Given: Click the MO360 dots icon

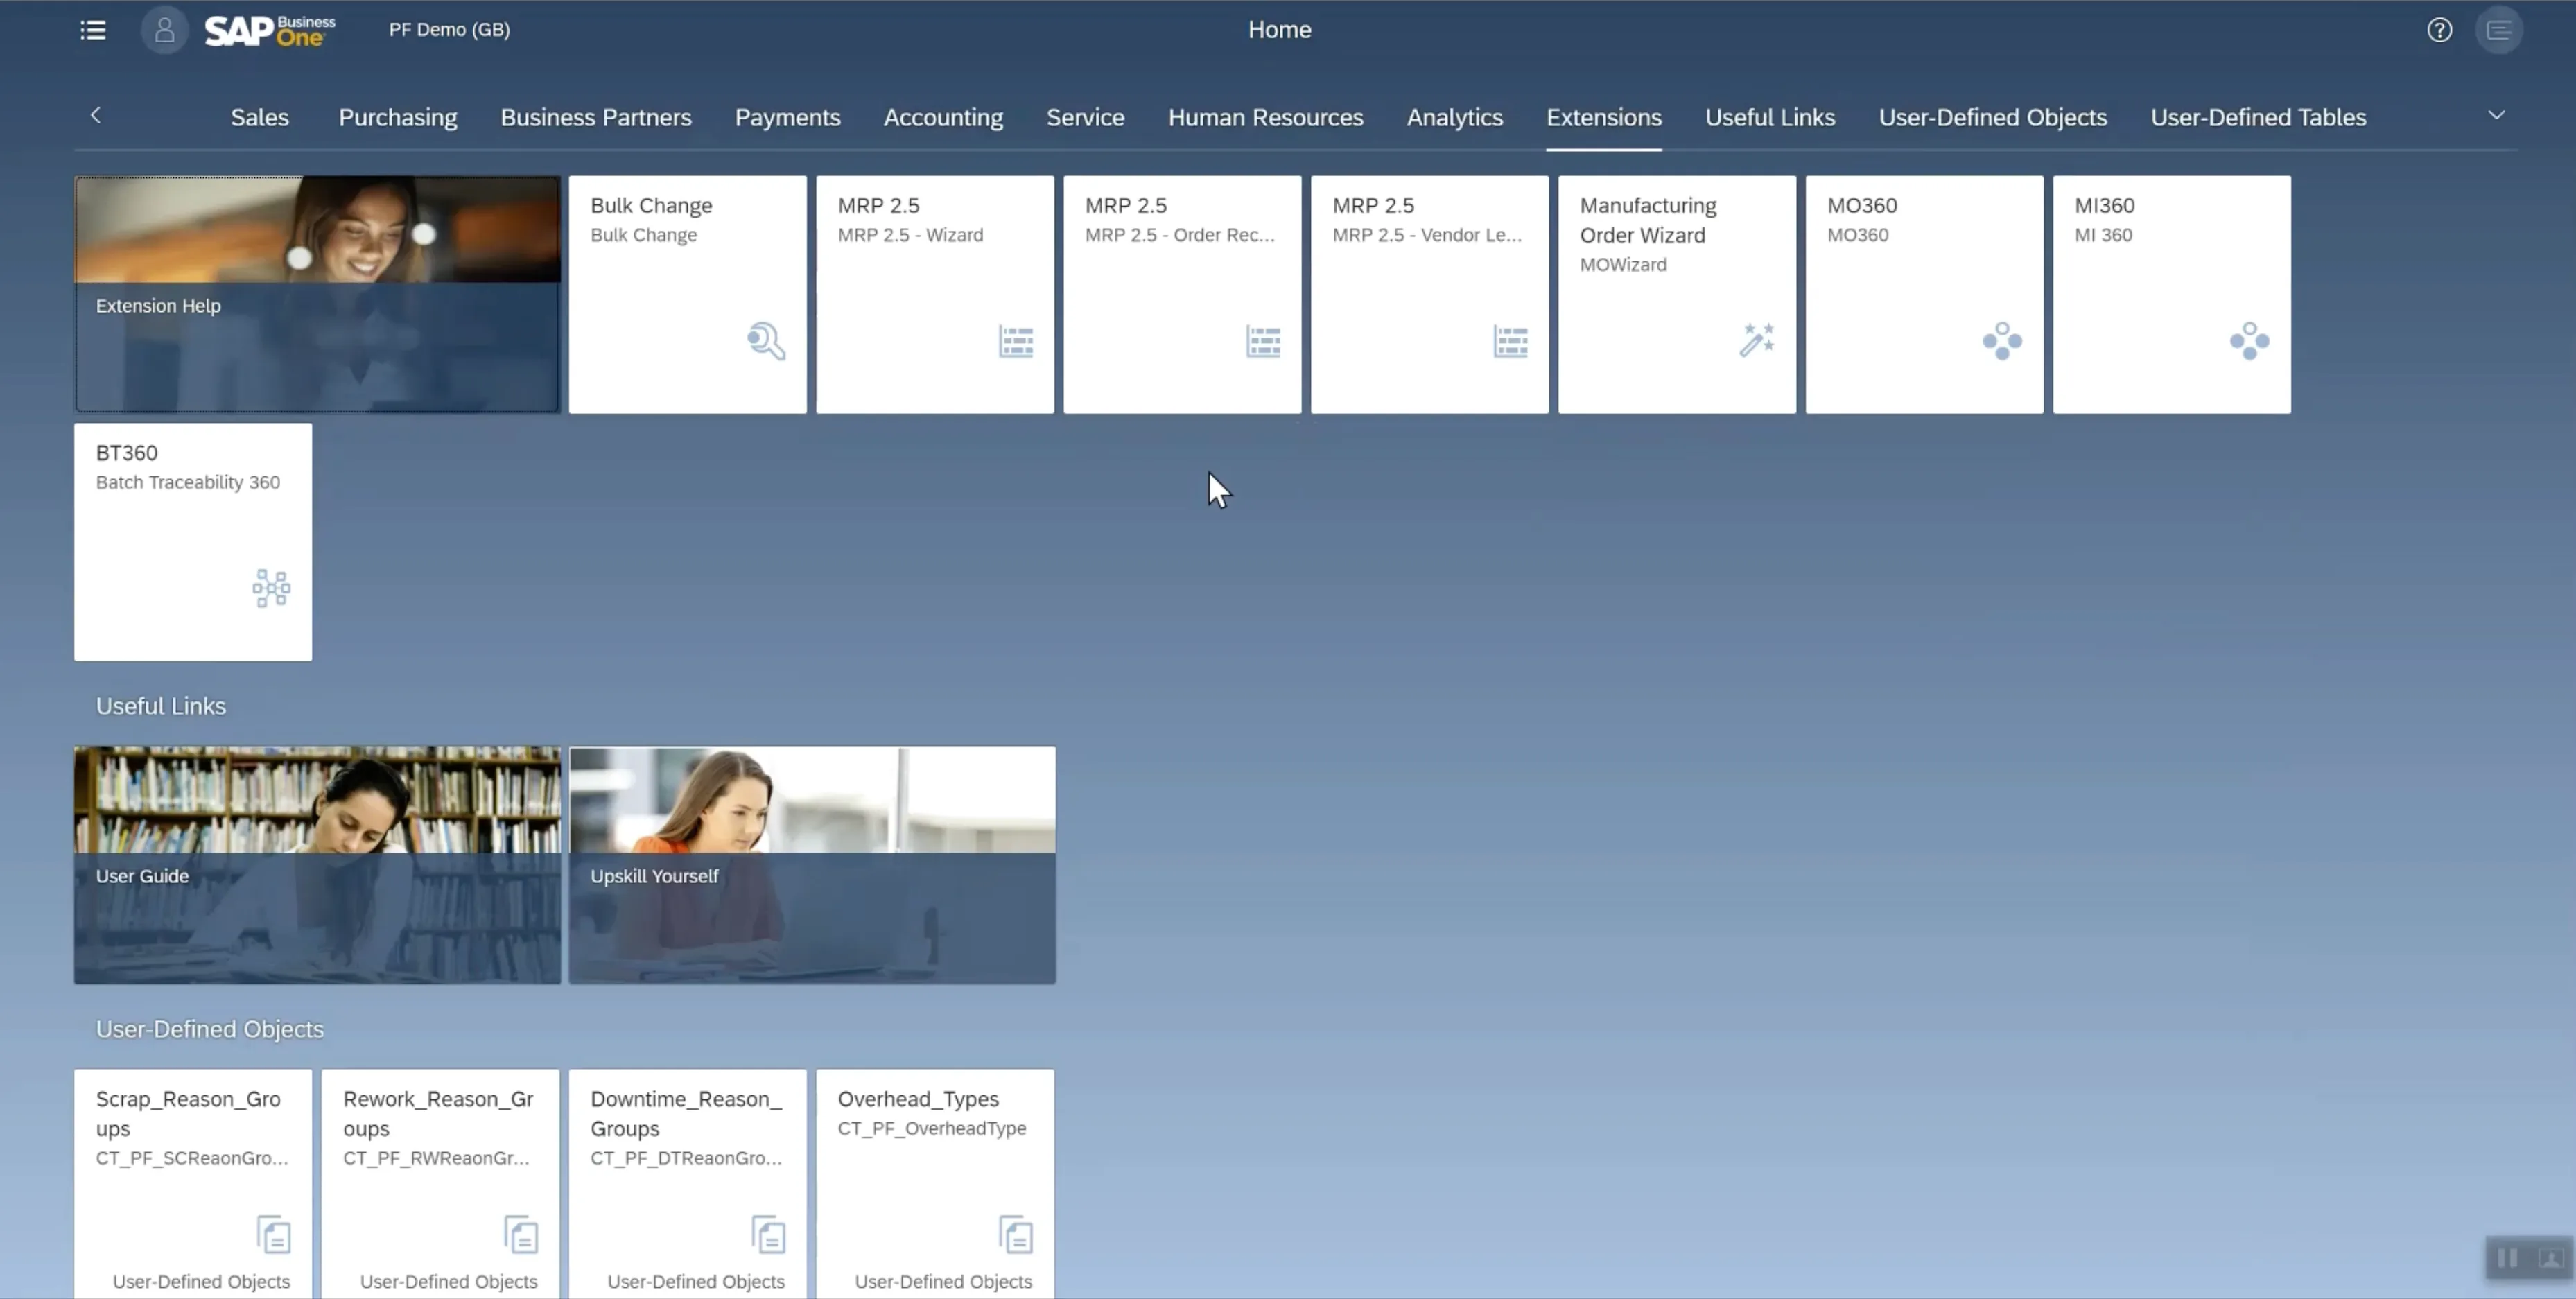Looking at the screenshot, I should click(2002, 341).
